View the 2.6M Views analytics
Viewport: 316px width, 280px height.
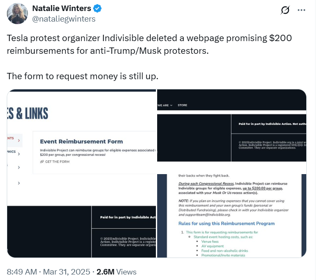[116, 272]
